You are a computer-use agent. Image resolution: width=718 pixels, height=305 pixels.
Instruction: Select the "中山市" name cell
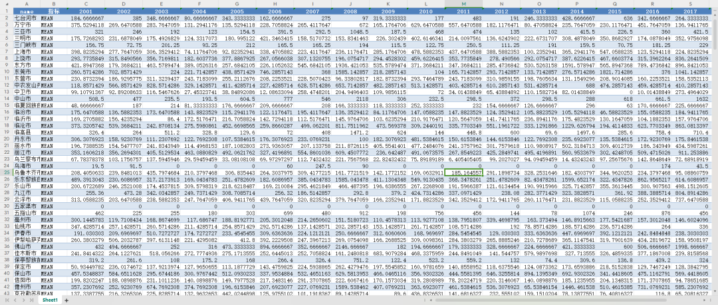click(x=26, y=99)
